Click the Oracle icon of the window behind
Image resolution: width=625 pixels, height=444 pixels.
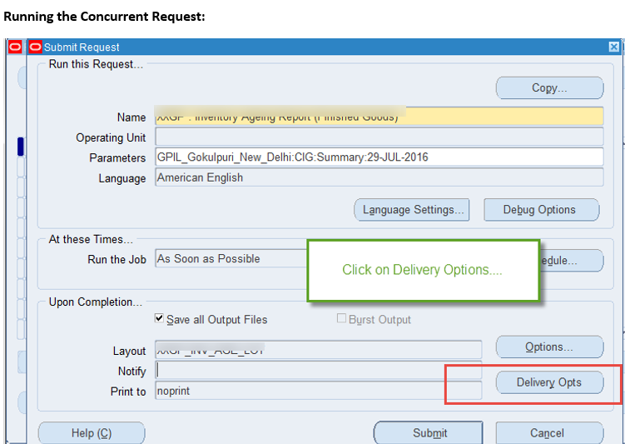pyautogui.click(x=15, y=47)
